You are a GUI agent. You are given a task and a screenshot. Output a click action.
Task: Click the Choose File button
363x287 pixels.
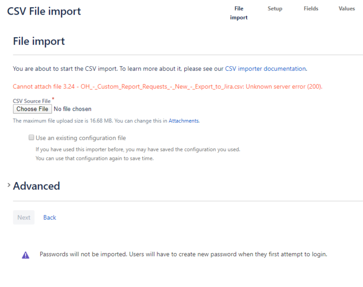point(32,109)
